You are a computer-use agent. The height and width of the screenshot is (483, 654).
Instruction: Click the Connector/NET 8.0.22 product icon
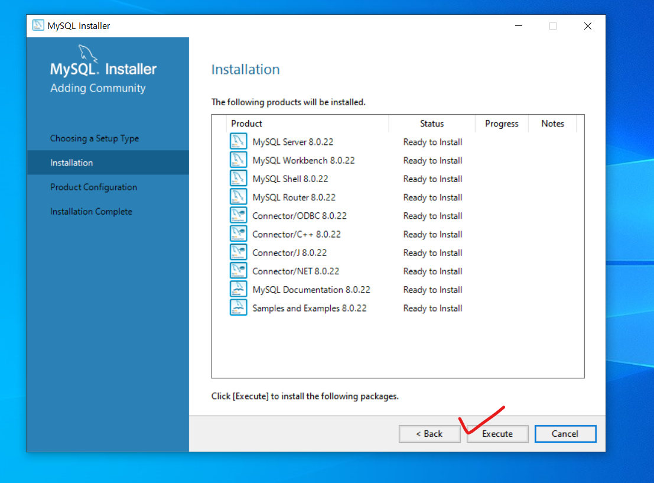238,271
